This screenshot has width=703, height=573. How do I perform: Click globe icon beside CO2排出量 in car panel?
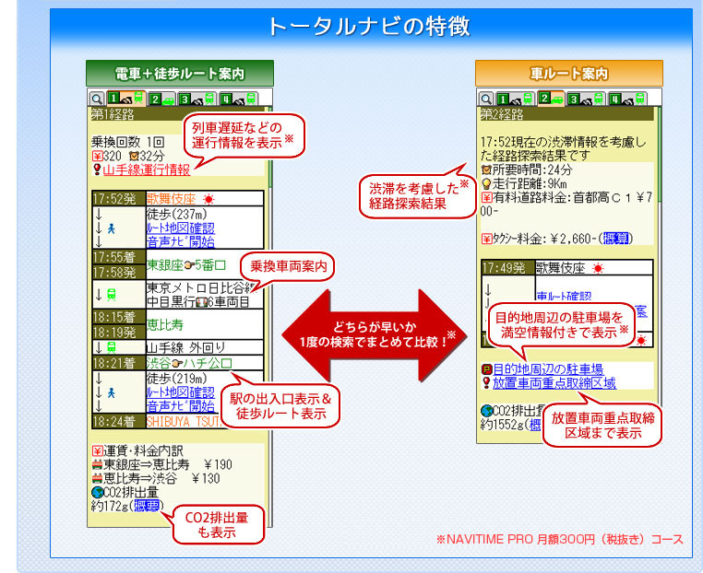click(486, 411)
